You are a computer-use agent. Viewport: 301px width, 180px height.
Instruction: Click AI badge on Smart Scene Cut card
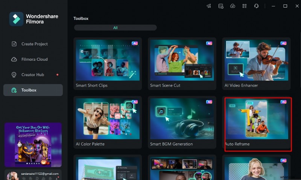209,43
